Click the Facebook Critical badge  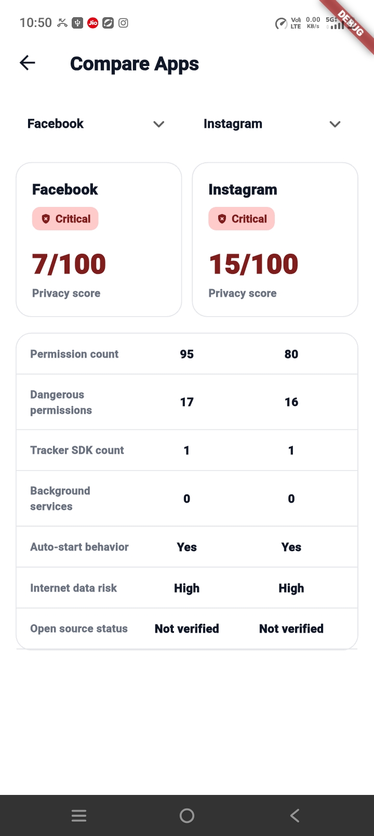coord(65,219)
